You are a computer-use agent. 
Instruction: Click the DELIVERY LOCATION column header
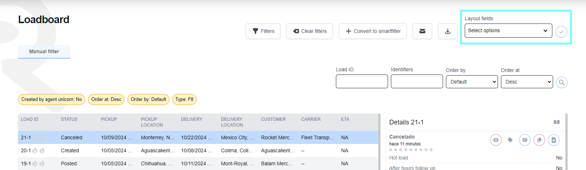click(x=232, y=122)
